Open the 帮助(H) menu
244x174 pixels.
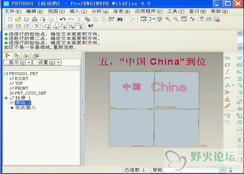coord(219,11)
